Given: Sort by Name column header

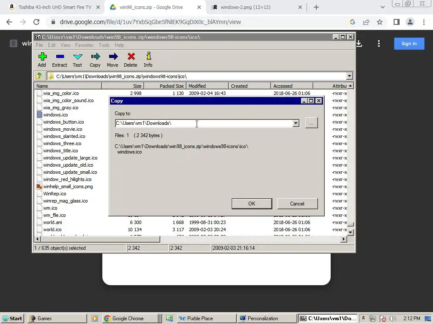Looking at the screenshot, I should tap(68, 86).
